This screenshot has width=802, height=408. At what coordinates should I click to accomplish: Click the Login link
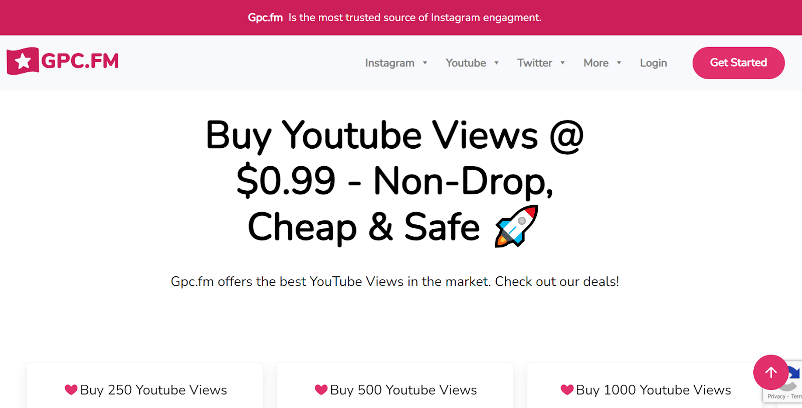(653, 63)
